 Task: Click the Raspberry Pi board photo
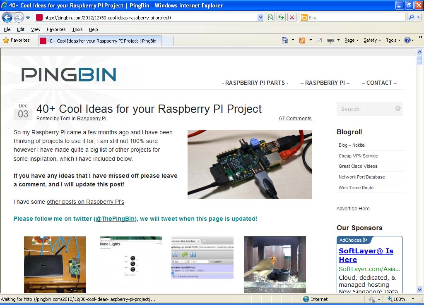point(250,164)
